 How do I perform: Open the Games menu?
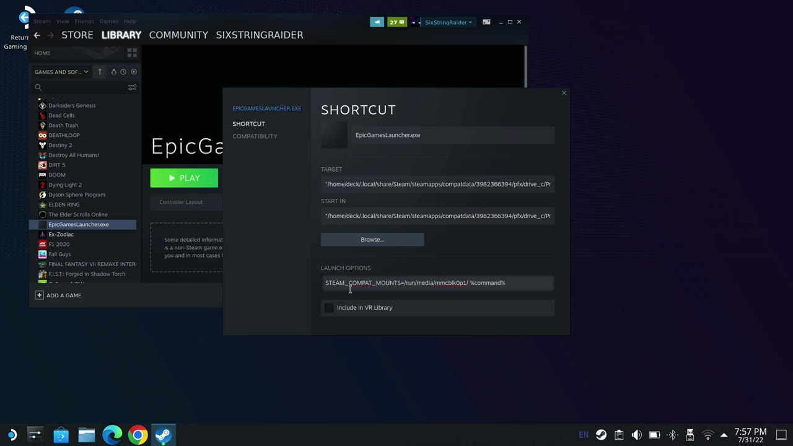(x=108, y=22)
